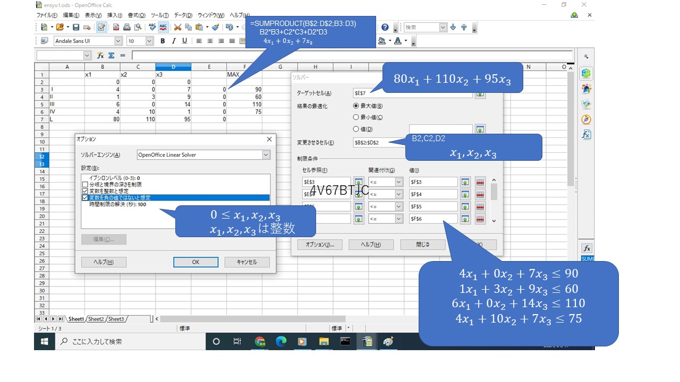The image size is (680, 382).
Task: Click the Cut scissors icon
Action: tap(177, 27)
